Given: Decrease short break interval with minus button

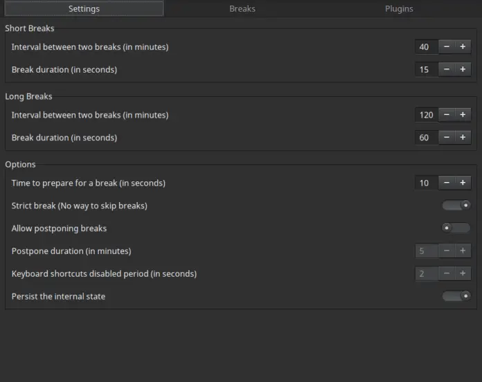Looking at the screenshot, I should [447, 46].
